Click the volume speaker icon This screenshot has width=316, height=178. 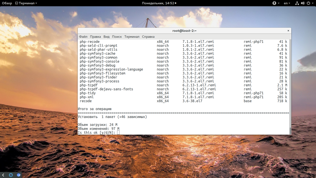pyautogui.click(x=302, y=3)
